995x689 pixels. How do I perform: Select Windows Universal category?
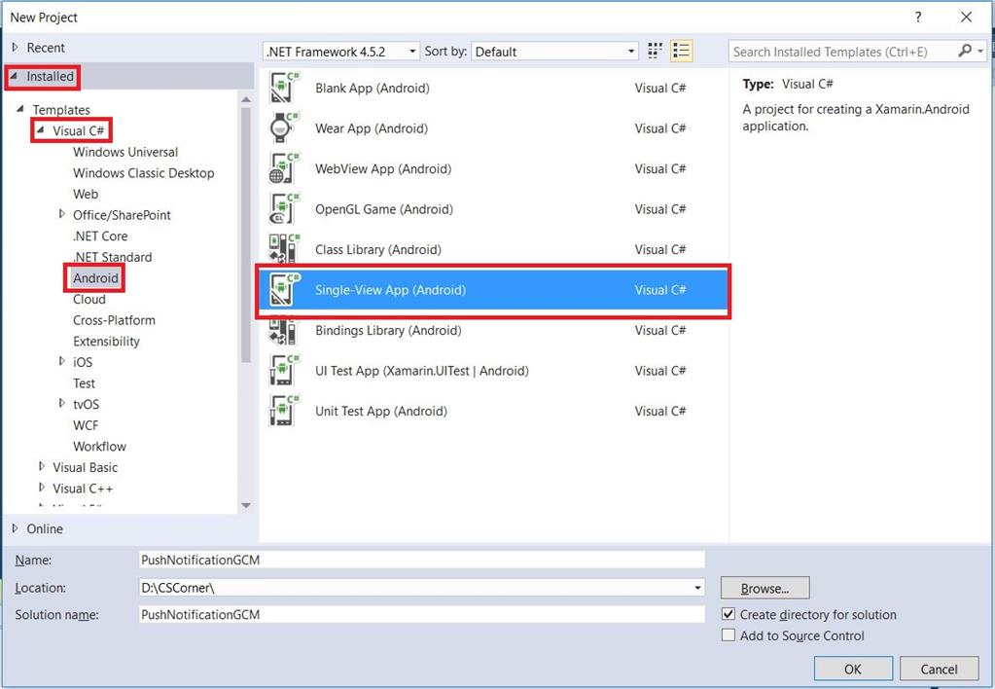click(x=125, y=152)
